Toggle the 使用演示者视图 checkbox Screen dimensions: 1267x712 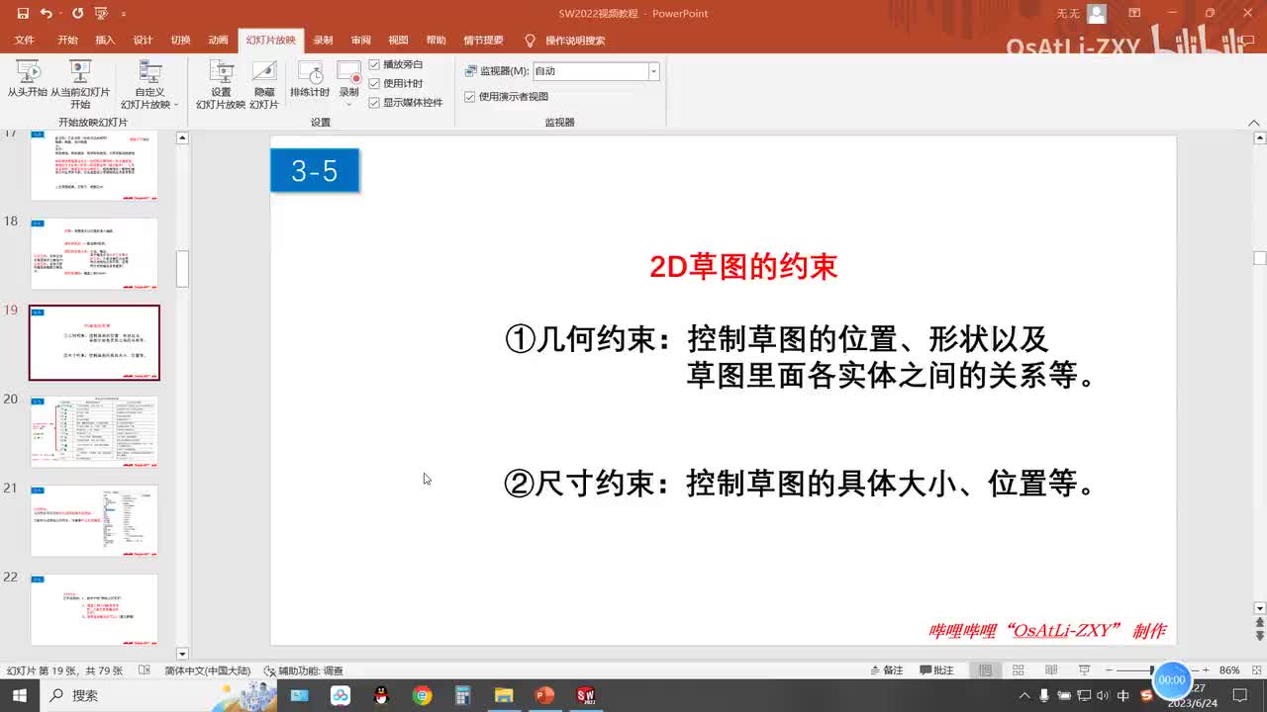coord(470,97)
